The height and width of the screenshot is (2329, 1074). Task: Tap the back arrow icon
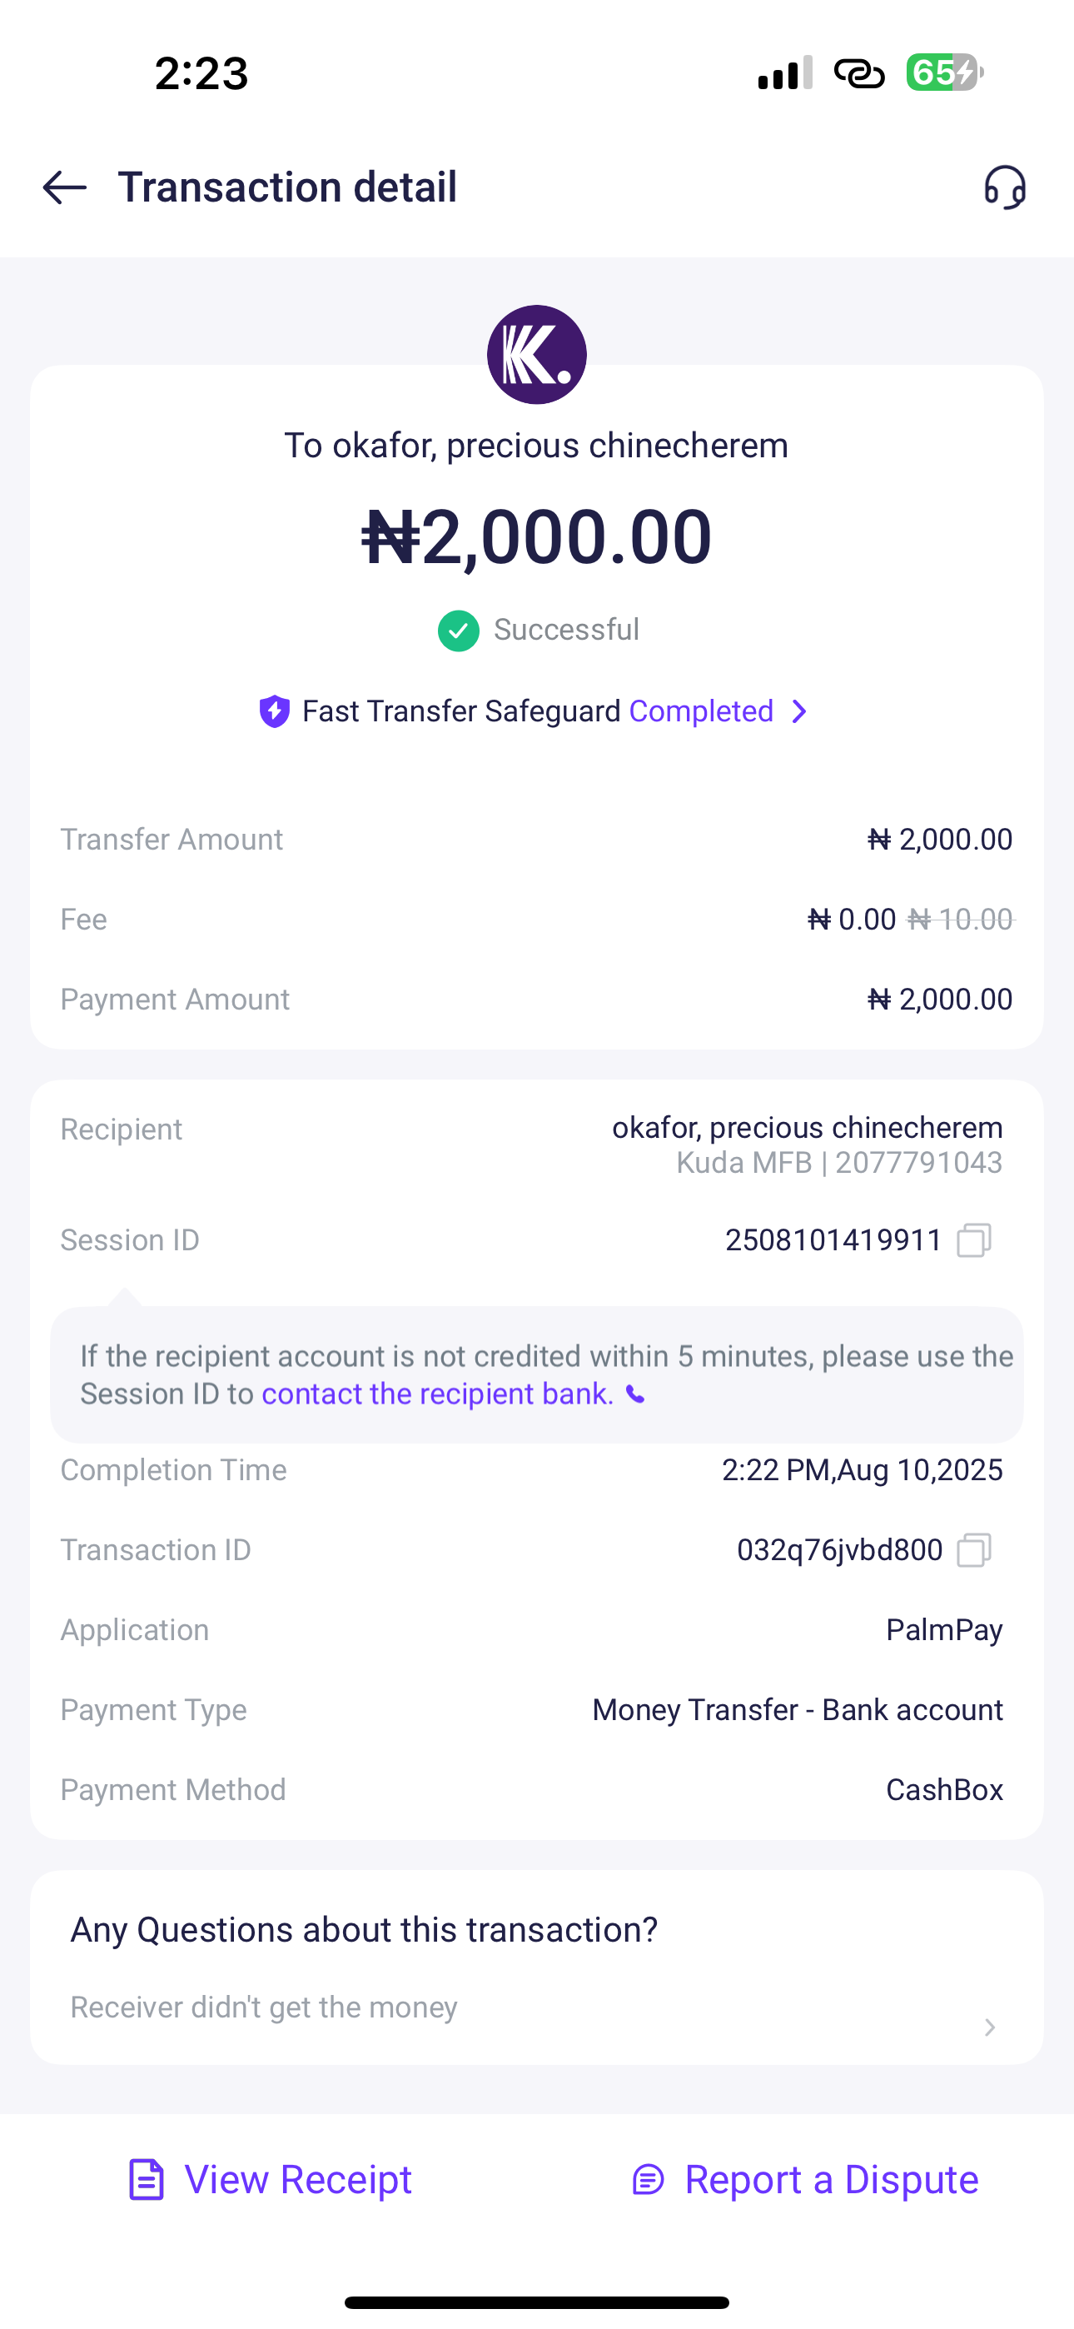click(x=64, y=187)
